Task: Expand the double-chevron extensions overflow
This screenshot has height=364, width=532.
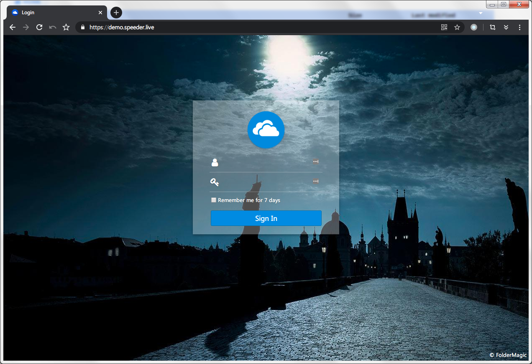Action: click(x=506, y=27)
